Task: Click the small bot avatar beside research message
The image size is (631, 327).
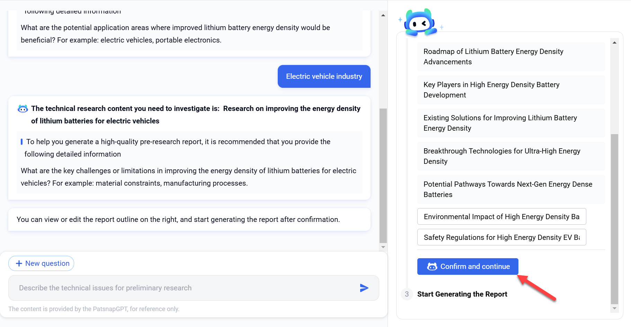Action: point(23,109)
